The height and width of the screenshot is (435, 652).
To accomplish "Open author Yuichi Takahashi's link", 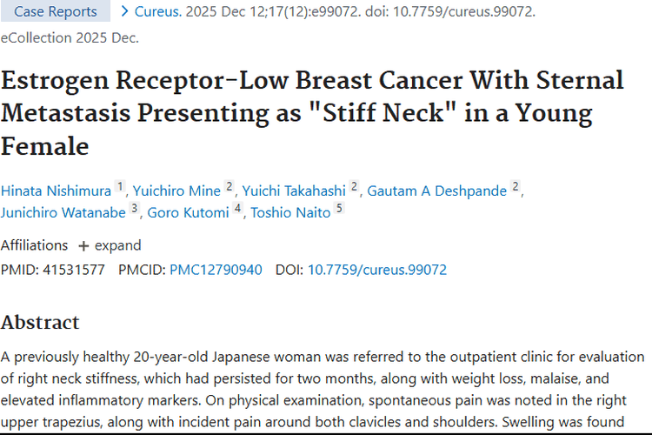I will pos(294,191).
